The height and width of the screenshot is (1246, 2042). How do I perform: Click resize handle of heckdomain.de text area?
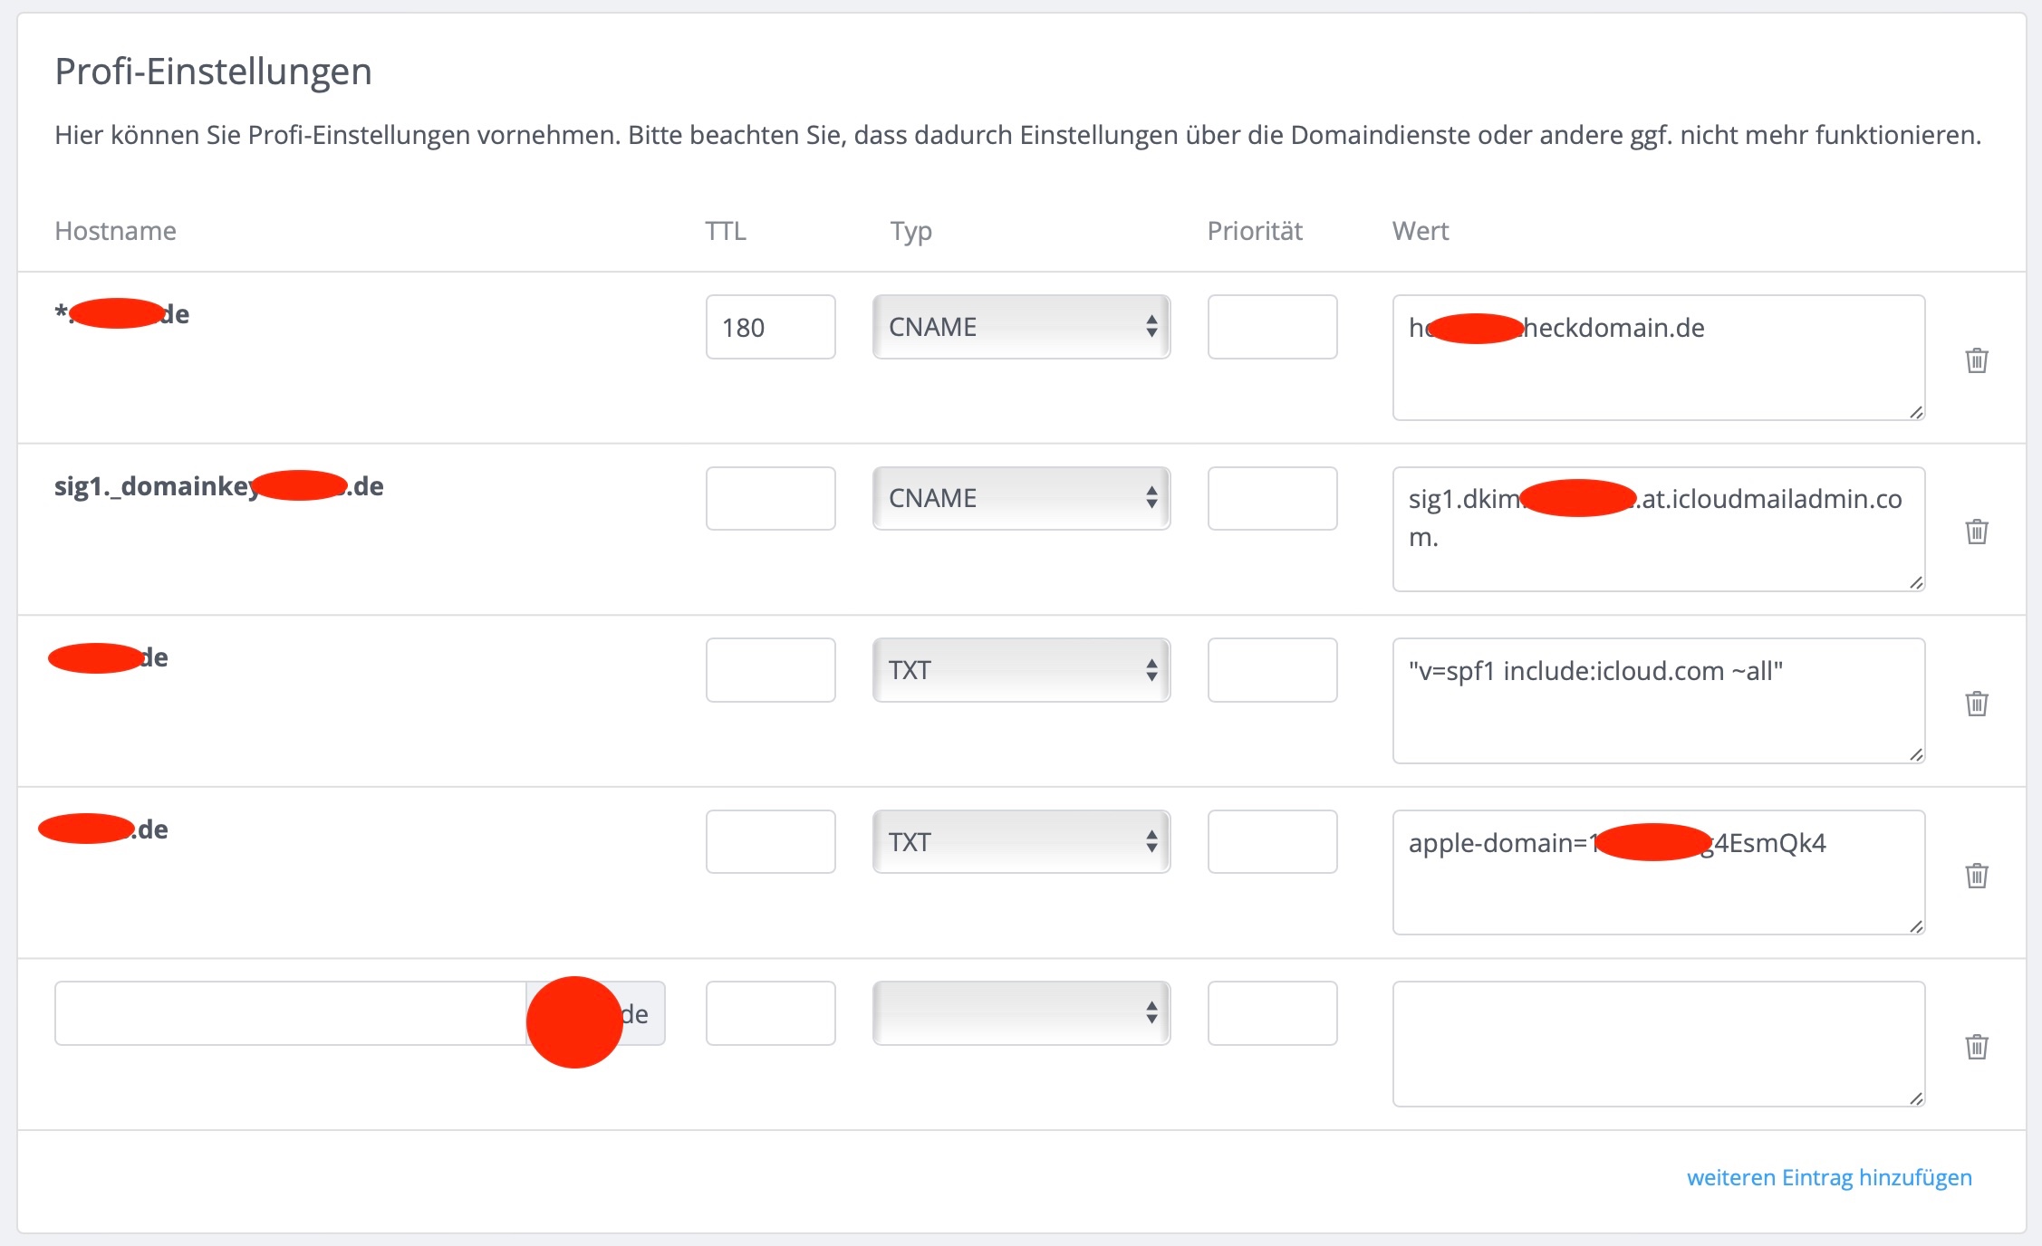click(x=1915, y=412)
